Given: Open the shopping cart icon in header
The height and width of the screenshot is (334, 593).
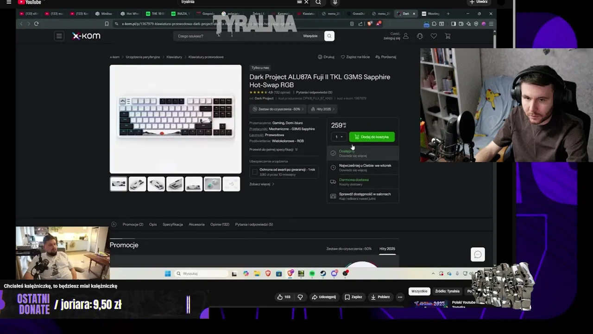Looking at the screenshot, I should (448, 36).
